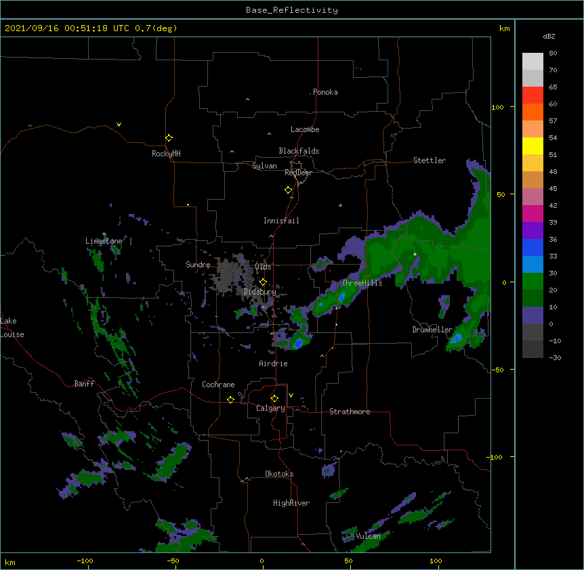584x570 pixels.
Task: Click the yellow diamond marker south of RedDeer
Action: (x=289, y=190)
